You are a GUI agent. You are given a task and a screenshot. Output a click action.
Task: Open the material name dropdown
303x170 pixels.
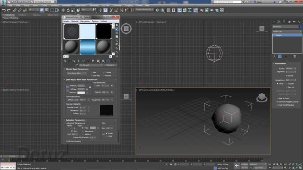tap(90, 65)
